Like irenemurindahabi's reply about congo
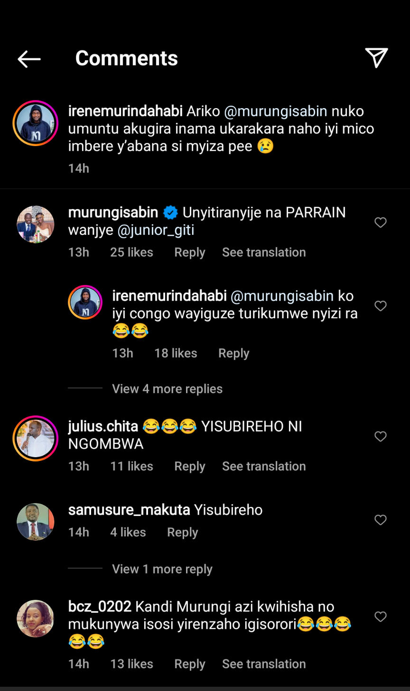This screenshot has height=691, width=410. tap(381, 306)
